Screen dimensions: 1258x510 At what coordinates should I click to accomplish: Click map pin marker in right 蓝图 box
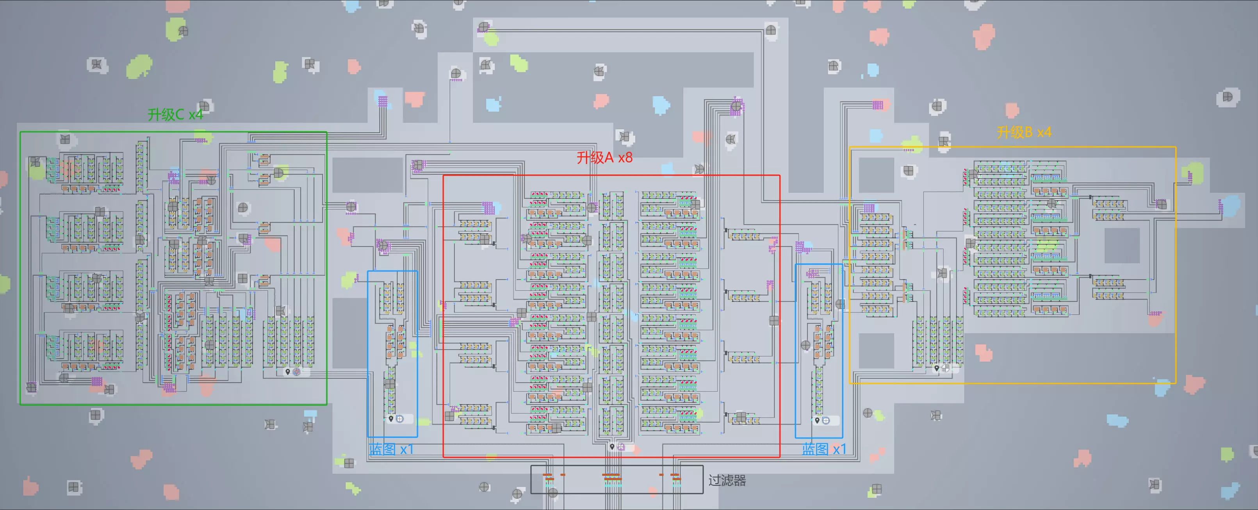[817, 420]
